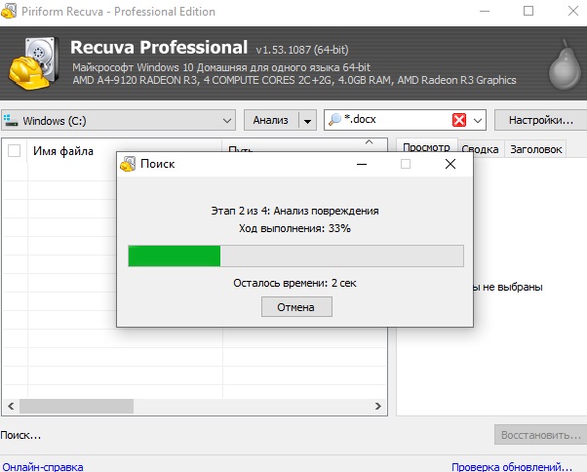Click the red X to clear the filter
The height and width of the screenshot is (472, 587).
pos(458,120)
